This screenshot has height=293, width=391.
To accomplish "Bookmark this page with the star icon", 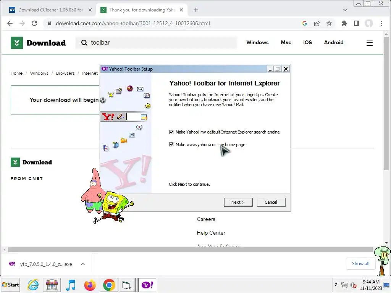I will click(329, 23).
